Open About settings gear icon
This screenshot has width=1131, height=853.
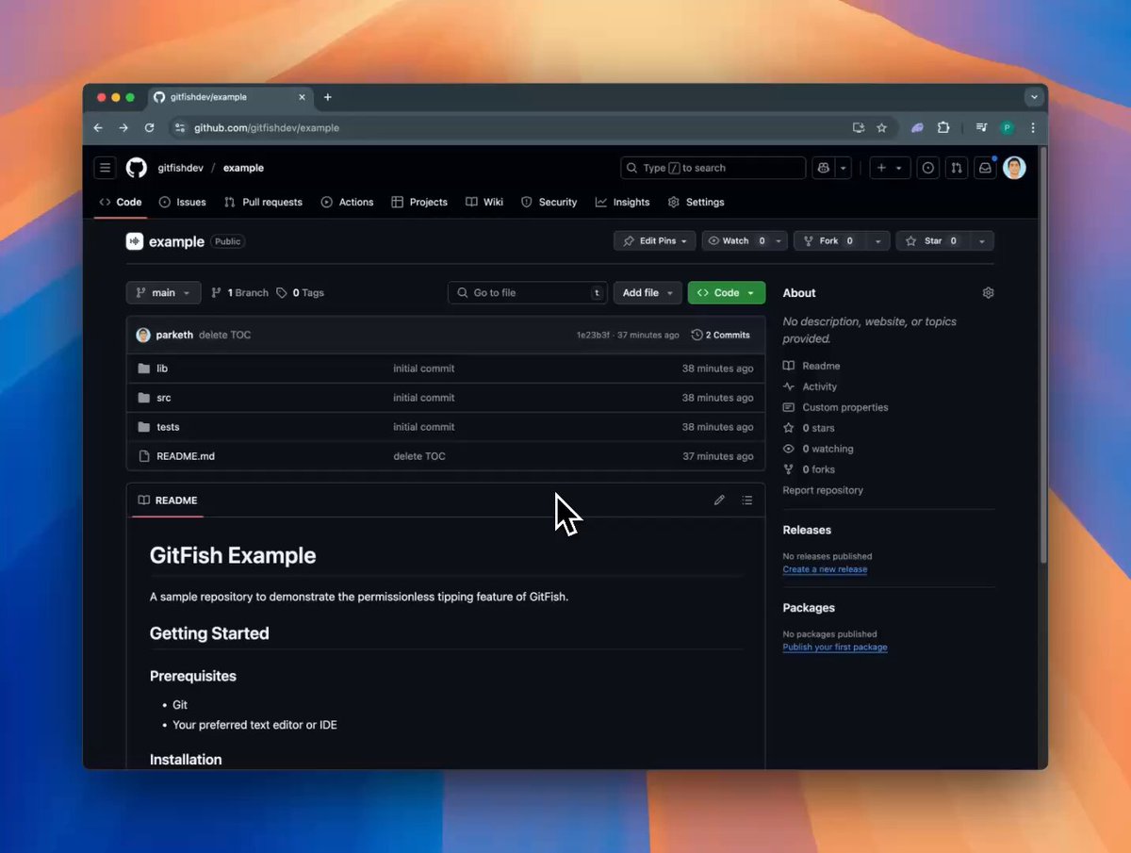click(x=988, y=293)
